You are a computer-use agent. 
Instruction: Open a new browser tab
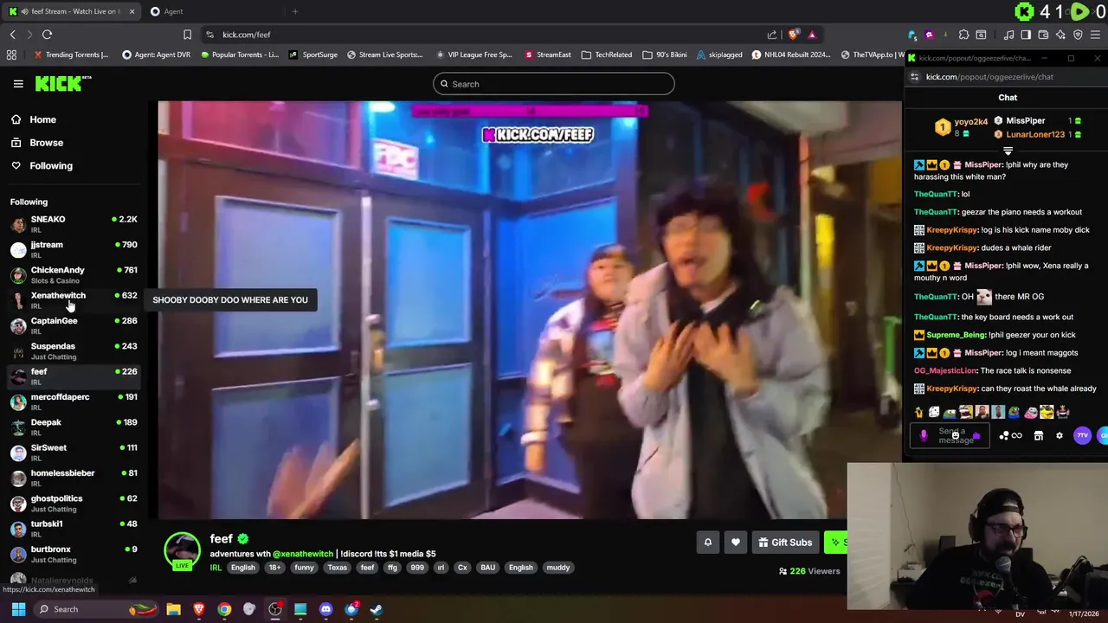(x=295, y=11)
